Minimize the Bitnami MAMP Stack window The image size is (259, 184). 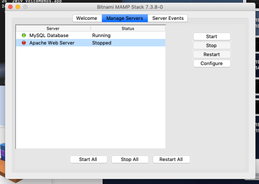18,7
